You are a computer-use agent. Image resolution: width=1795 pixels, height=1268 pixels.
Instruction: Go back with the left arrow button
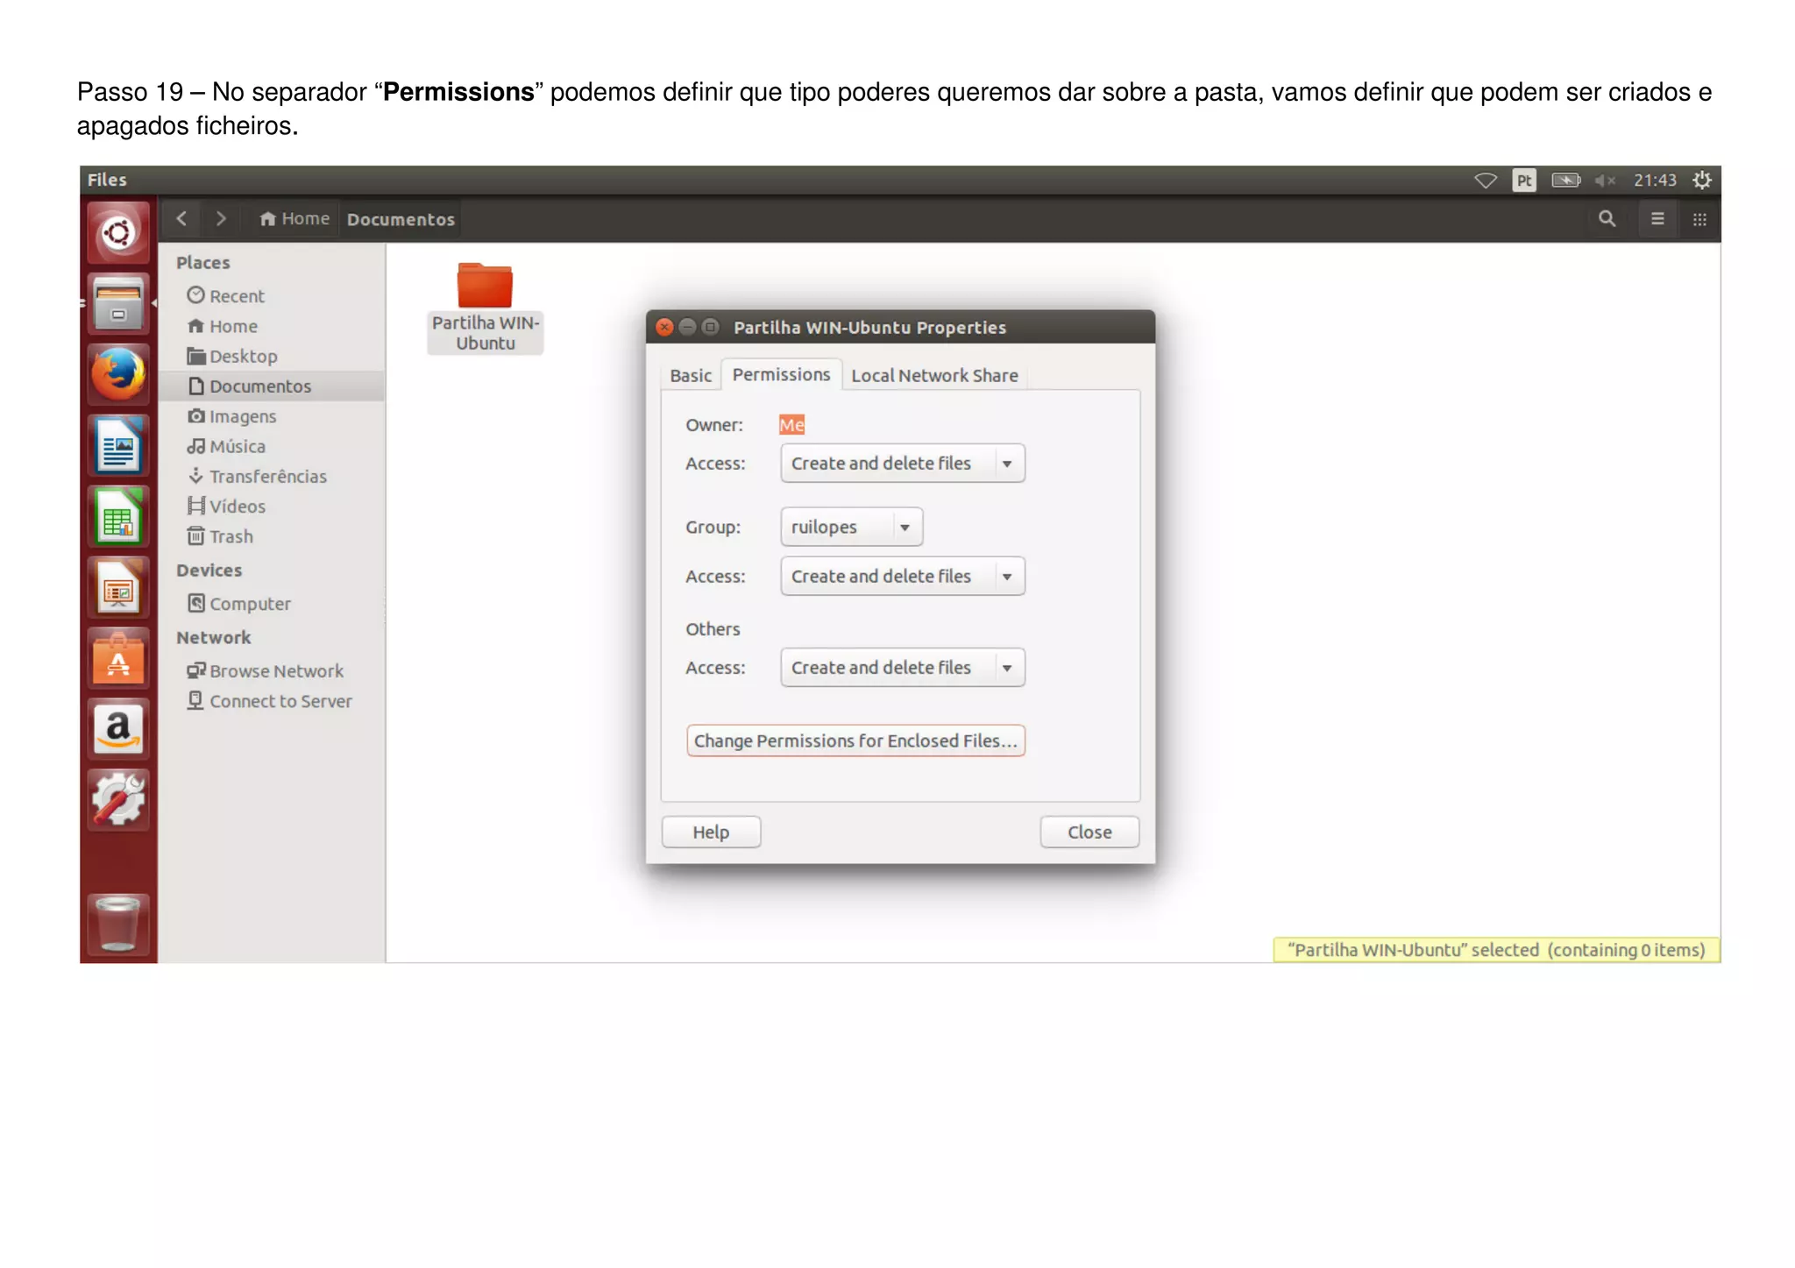(x=181, y=219)
